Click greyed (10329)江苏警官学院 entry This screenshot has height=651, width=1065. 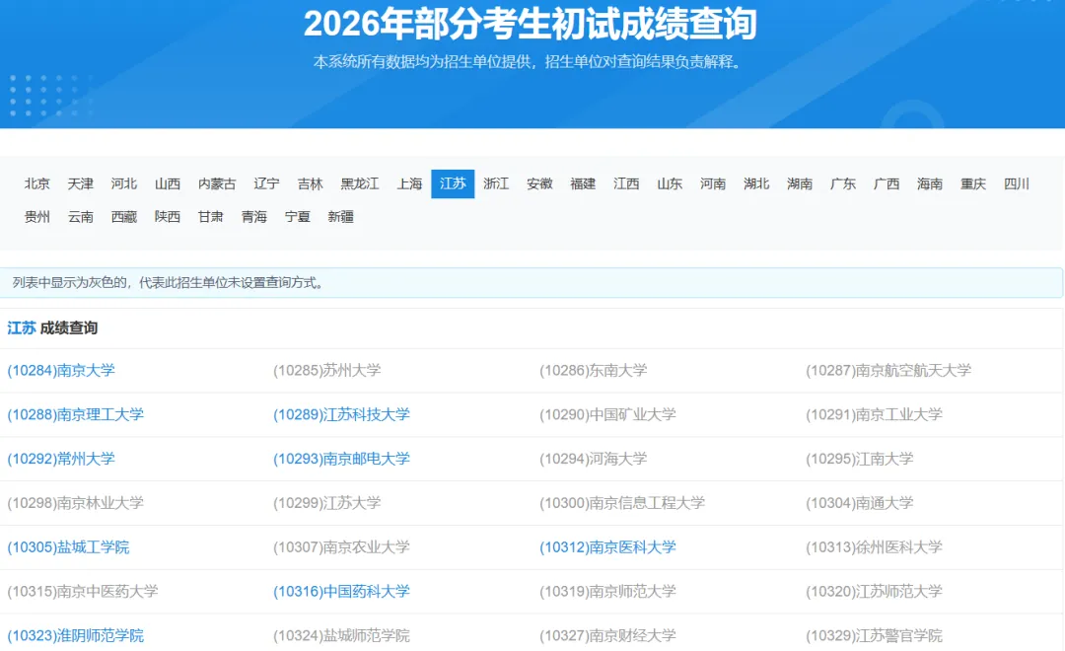(874, 635)
